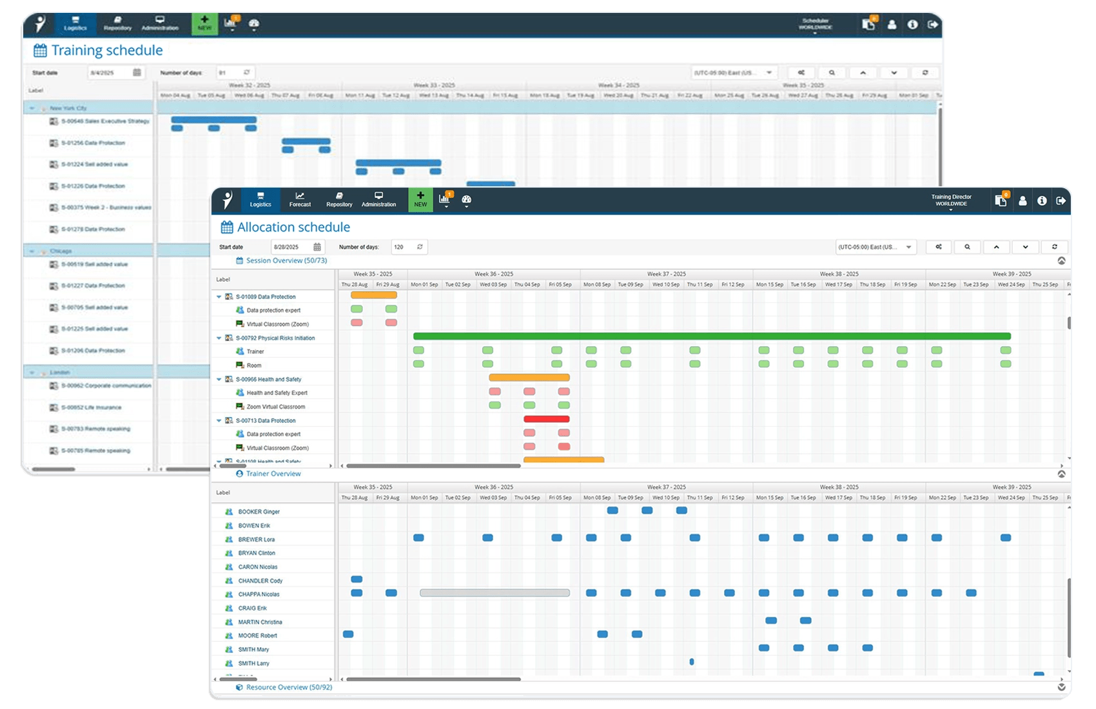Viewport: 1096px width, 709px height.
Task: Click logout icon in Training schedule window
Action: [933, 24]
